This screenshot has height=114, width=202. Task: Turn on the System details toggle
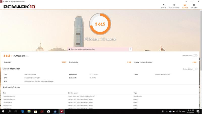point(195,69)
